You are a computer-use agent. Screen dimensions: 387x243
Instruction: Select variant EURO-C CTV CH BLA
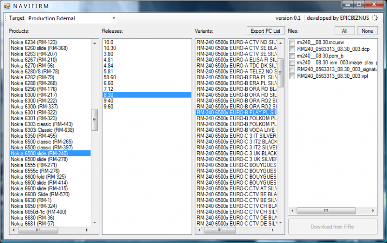pyautogui.click(x=236, y=206)
